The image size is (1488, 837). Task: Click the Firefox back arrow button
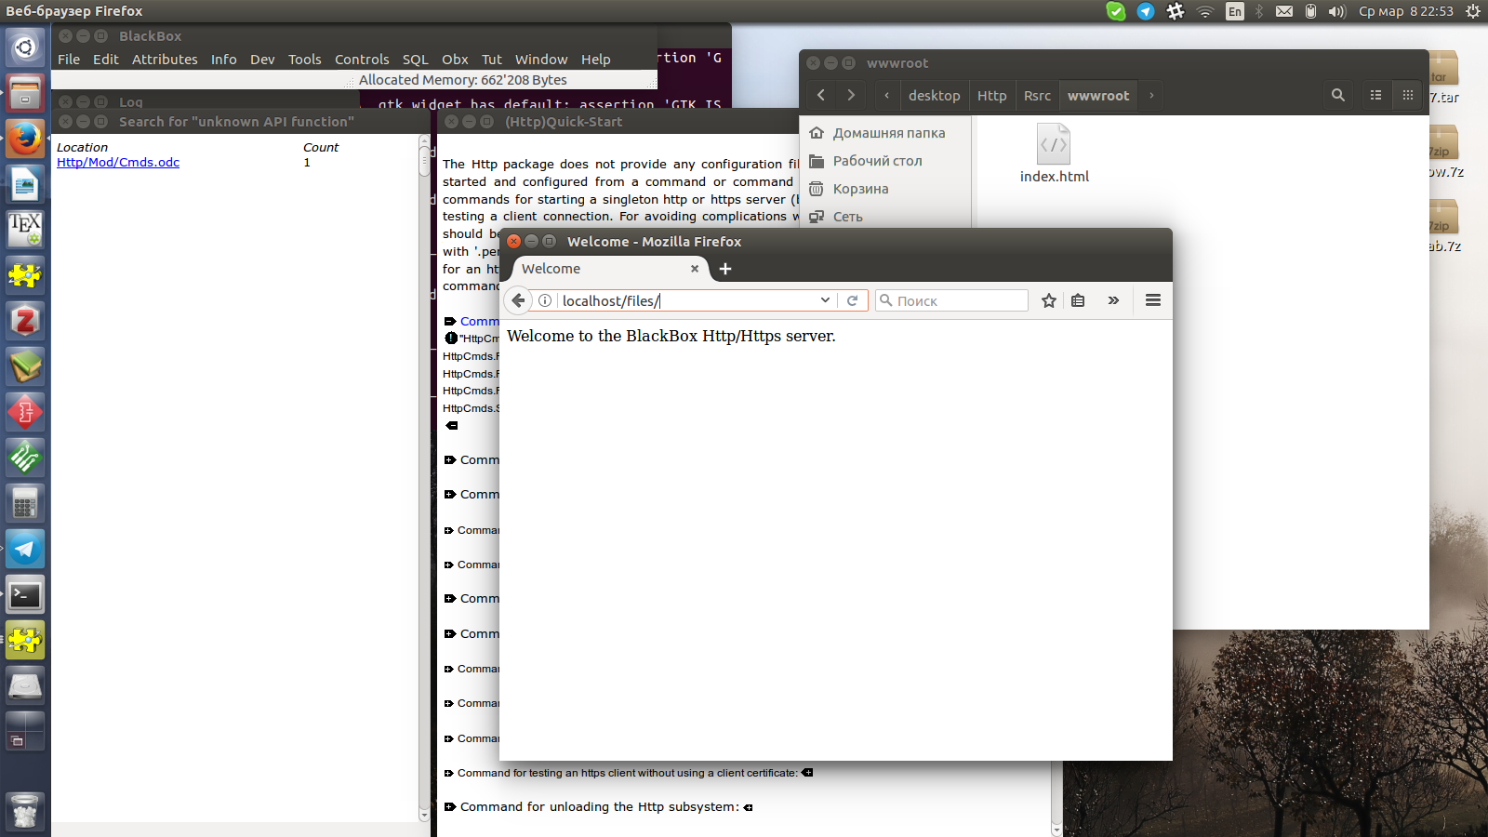tap(518, 300)
